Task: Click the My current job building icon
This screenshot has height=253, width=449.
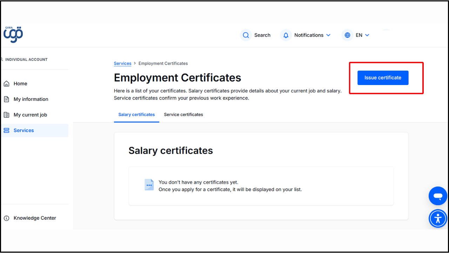Action: click(x=6, y=115)
